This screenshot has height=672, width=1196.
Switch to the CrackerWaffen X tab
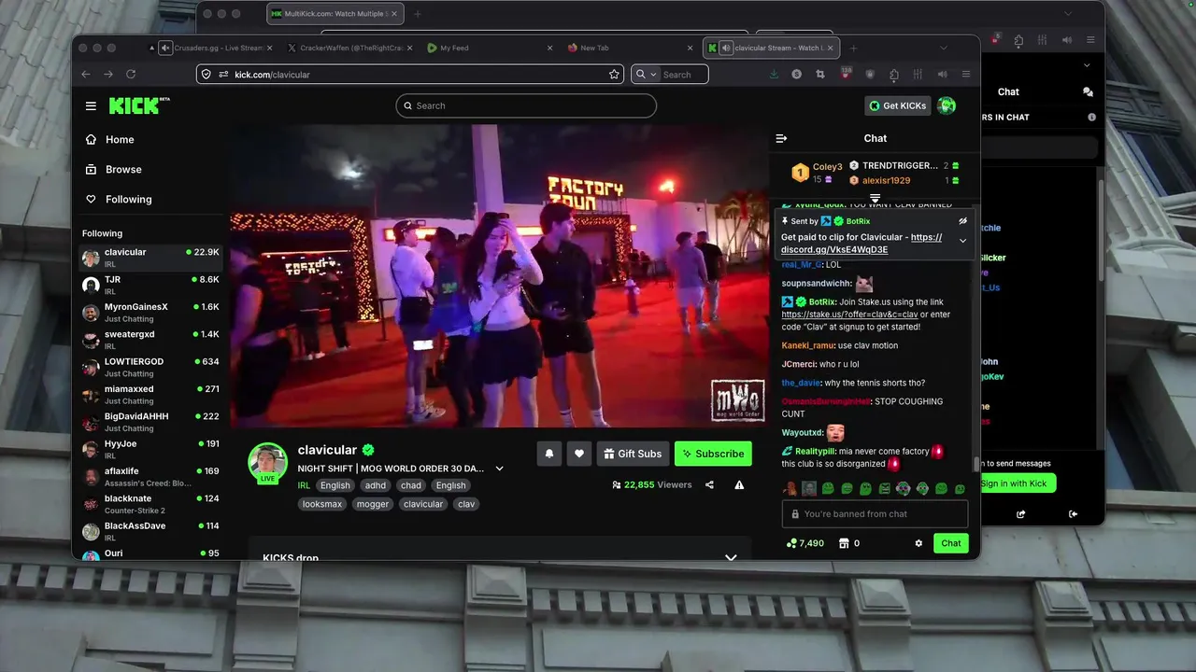[350, 48]
